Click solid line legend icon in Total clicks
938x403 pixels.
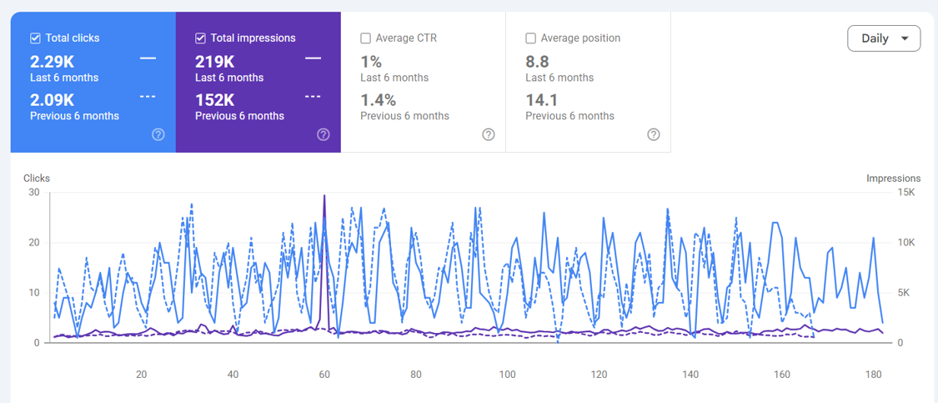[x=148, y=58]
